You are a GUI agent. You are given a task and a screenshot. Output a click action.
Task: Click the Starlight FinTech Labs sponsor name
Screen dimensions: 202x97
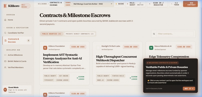[x=111, y=46]
